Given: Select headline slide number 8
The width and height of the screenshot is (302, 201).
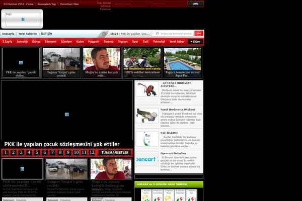Looking at the screenshot, I should click(x=60, y=153).
